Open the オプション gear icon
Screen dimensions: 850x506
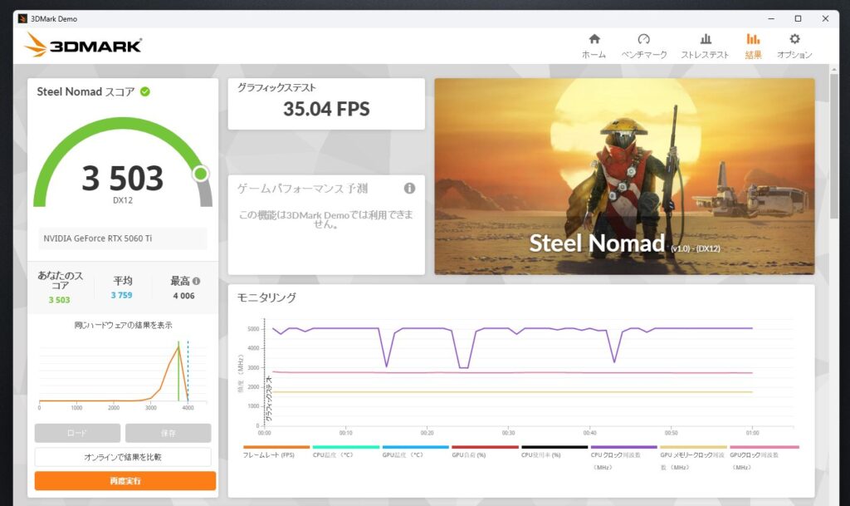click(794, 40)
